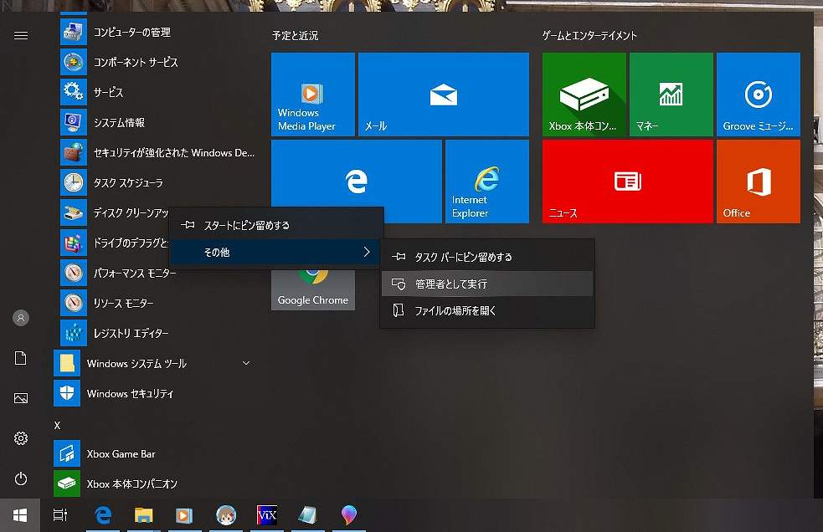Expand その他 submenu arrow
The height and width of the screenshot is (532, 823).
click(367, 253)
